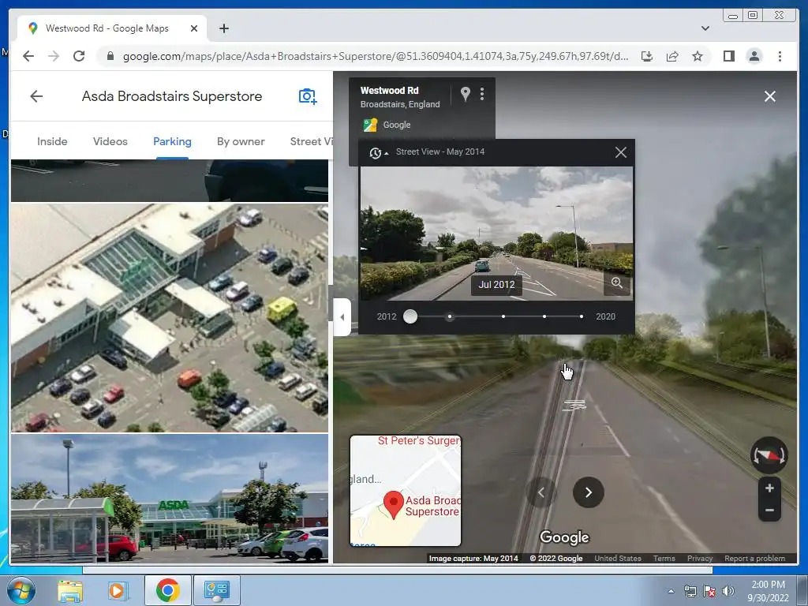Select the Parking tab
This screenshot has width=808, height=606.
tap(172, 141)
